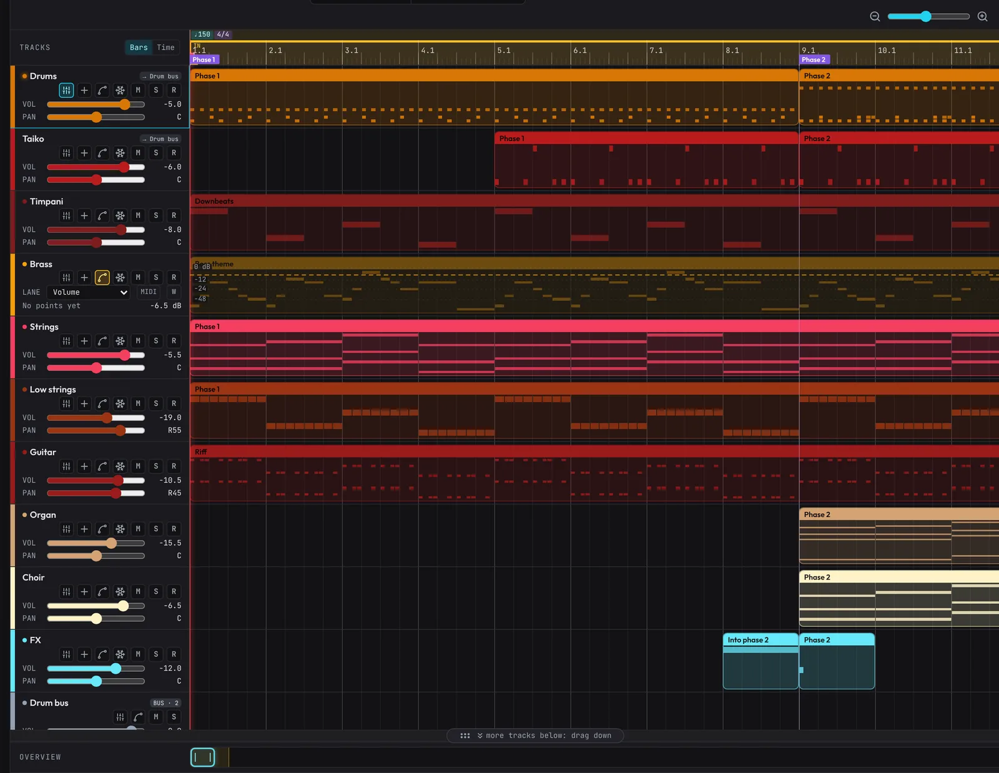Zoom out the timeline with minus magnifier

point(875,16)
